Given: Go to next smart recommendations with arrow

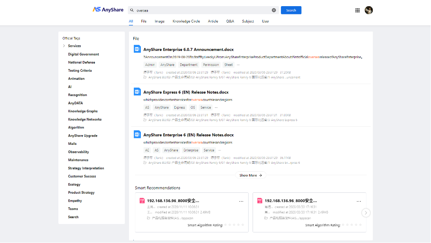Looking at the screenshot, I should click(366, 213).
